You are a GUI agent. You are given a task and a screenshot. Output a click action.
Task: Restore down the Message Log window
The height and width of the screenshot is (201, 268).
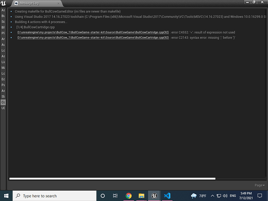click(254, 2)
